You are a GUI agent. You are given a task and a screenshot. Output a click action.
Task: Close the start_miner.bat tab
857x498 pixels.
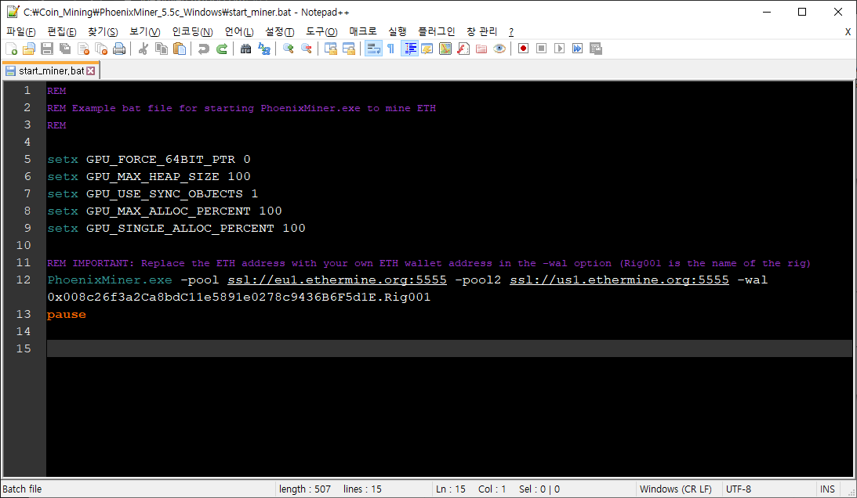coord(91,71)
